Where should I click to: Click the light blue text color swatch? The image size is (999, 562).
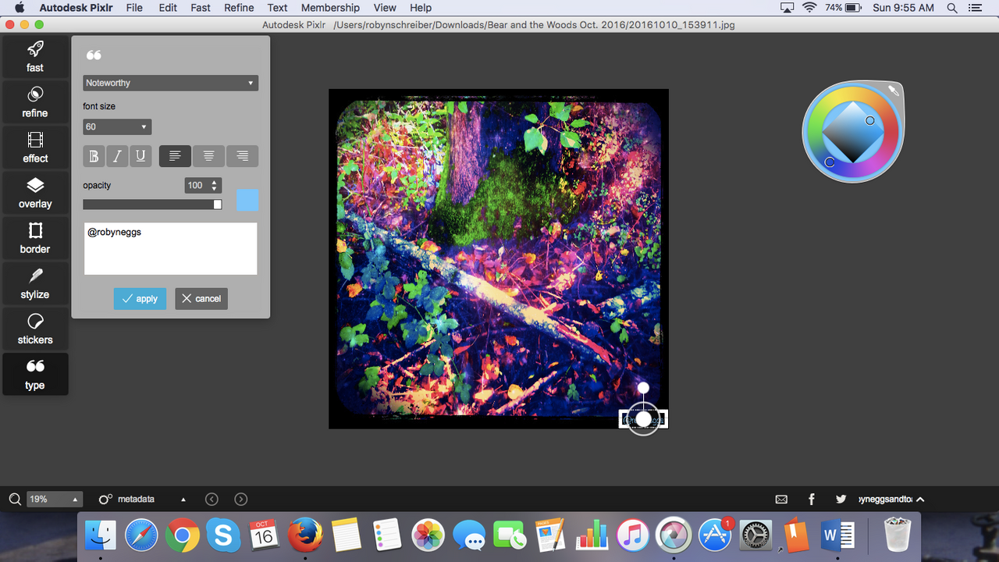(x=247, y=200)
